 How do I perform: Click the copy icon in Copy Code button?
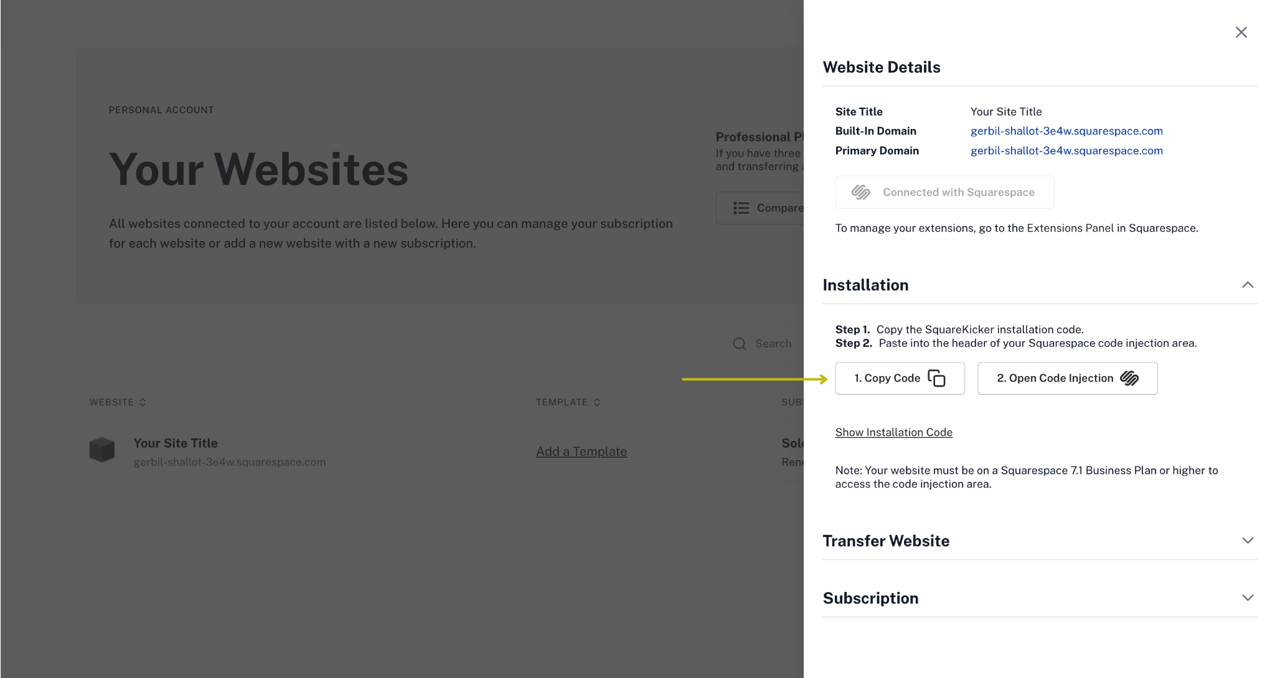[936, 379]
